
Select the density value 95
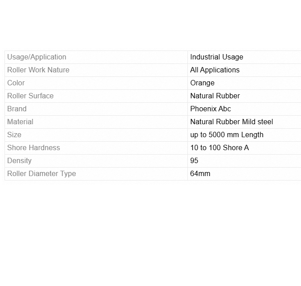click(194, 161)
